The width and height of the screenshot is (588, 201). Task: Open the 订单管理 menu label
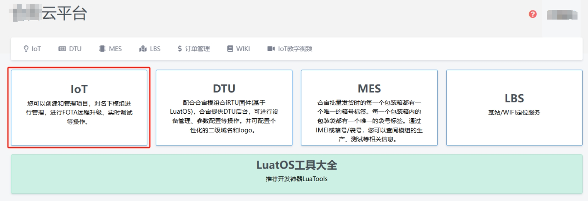[197, 49]
